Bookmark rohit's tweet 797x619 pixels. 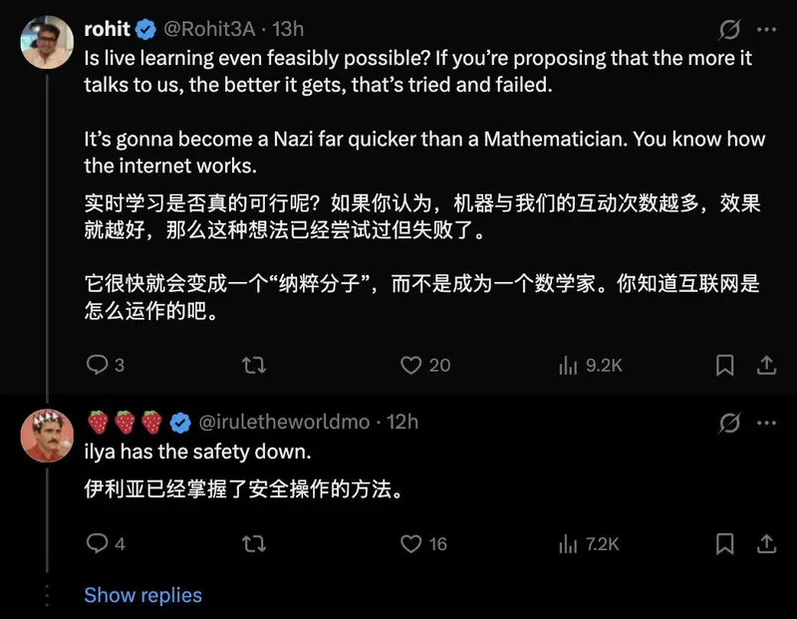[724, 365]
